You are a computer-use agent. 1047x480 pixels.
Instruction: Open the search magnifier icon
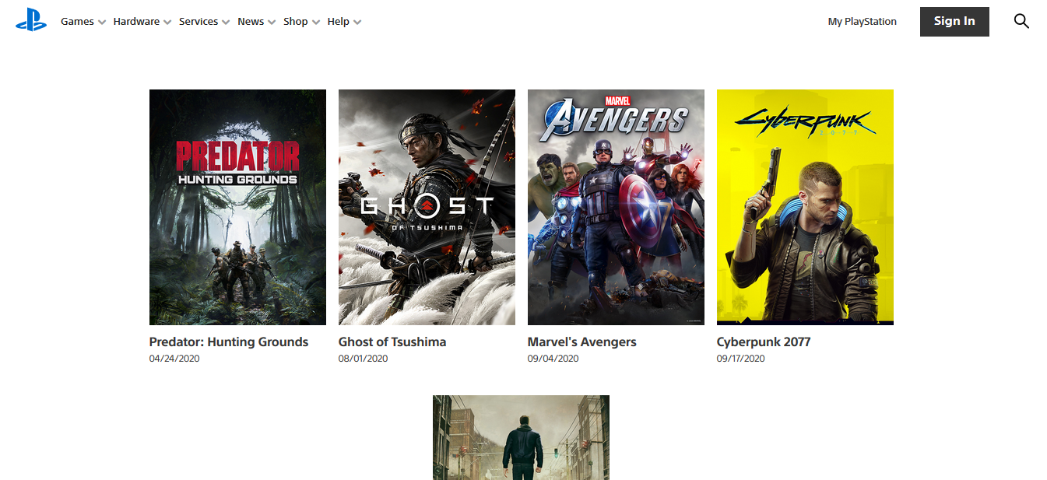pyautogui.click(x=1021, y=21)
